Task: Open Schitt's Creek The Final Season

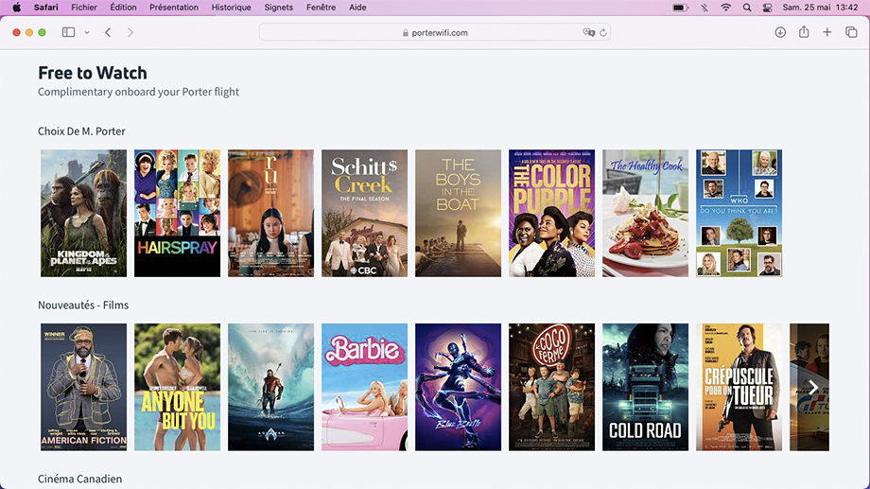Action: (364, 213)
